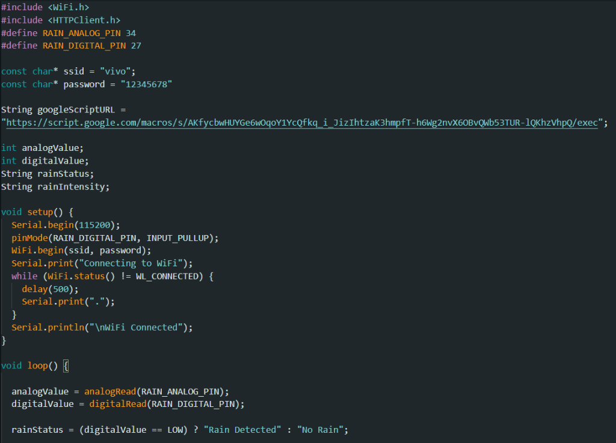
Task: Click the setup function name
Action: 40,212
